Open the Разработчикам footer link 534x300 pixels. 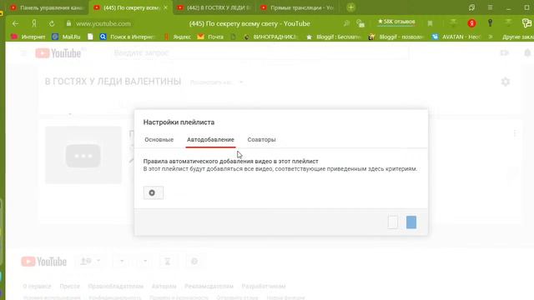(x=264, y=287)
